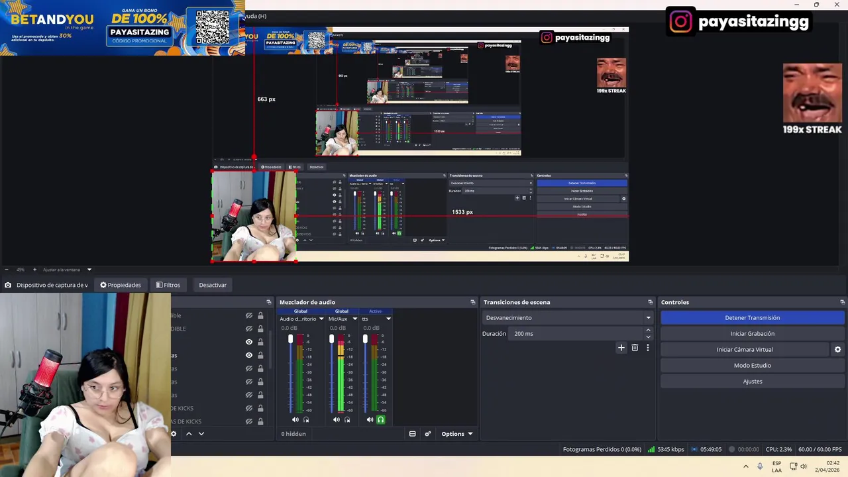
Task: Open the taskbar clock showing 02:42
Action: point(827,466)
